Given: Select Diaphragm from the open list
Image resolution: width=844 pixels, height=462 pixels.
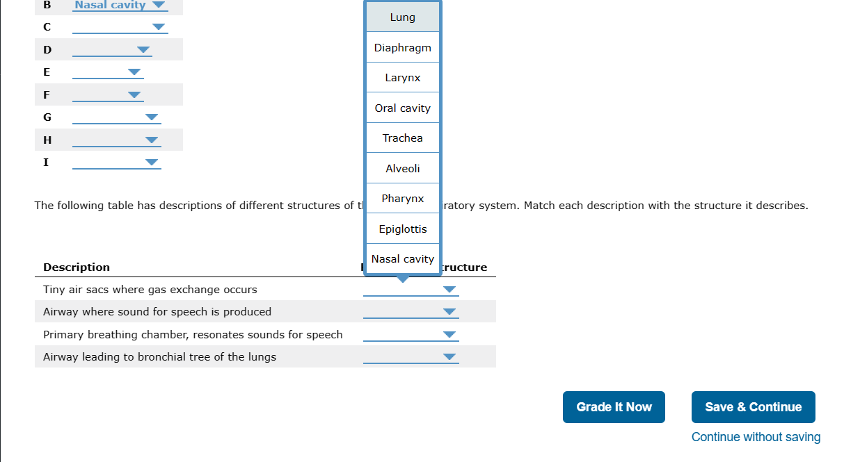Looking at the screenshot, I should pyautogui.click(x=402, y=47).
